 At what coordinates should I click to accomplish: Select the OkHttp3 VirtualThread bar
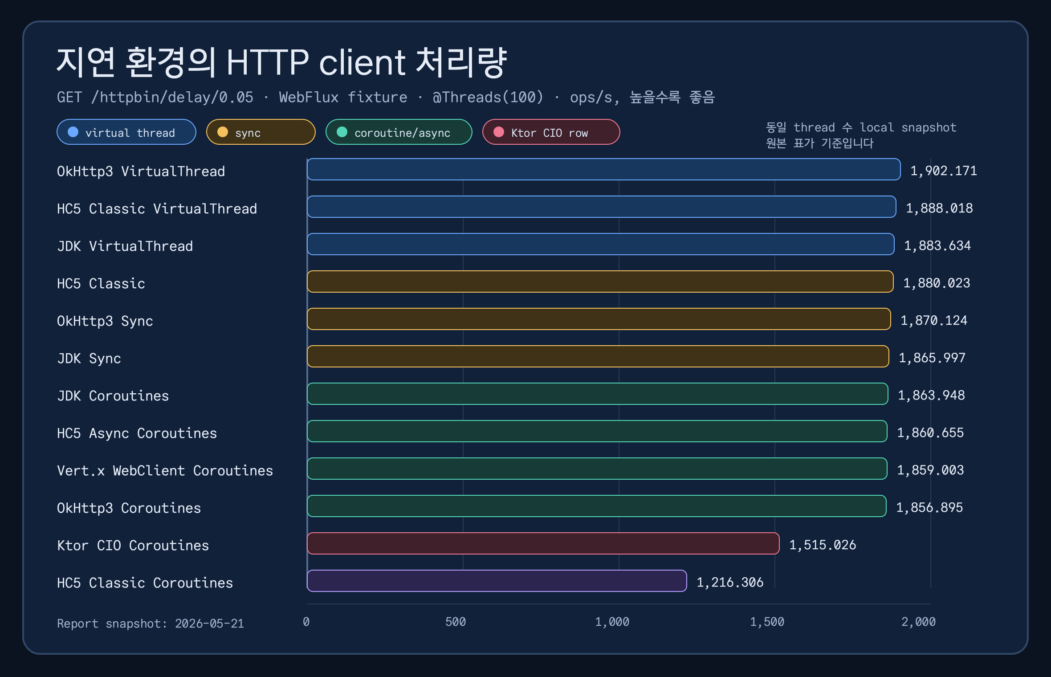(x=604, y=170)
